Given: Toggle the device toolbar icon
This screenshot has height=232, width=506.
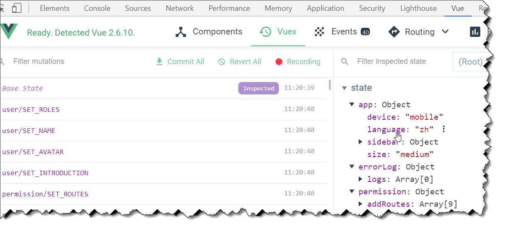Looking at the screenshot, I should click(x=17, y=8).
